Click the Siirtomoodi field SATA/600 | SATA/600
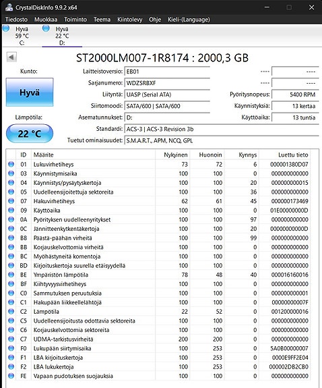This screenshot has height=388, width=322. (x=167, y=106)
